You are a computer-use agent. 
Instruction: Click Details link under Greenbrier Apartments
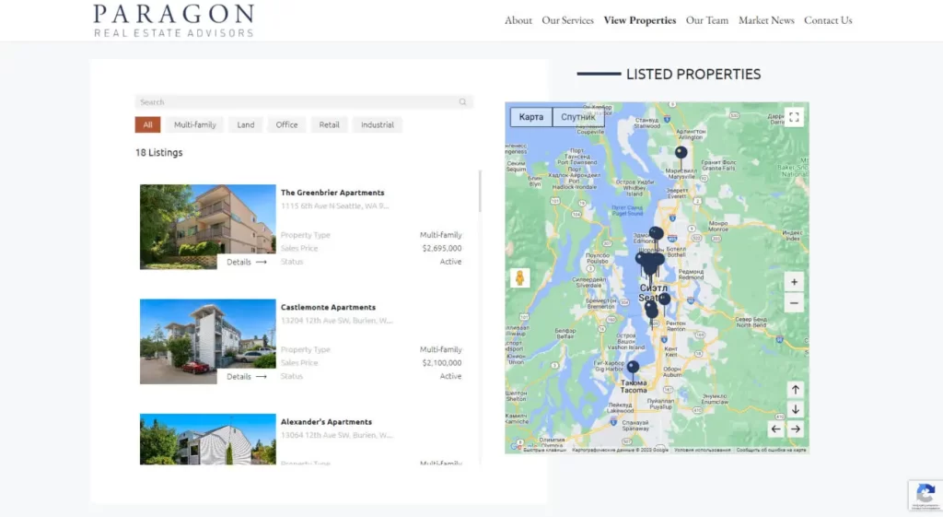coord(247,263)
